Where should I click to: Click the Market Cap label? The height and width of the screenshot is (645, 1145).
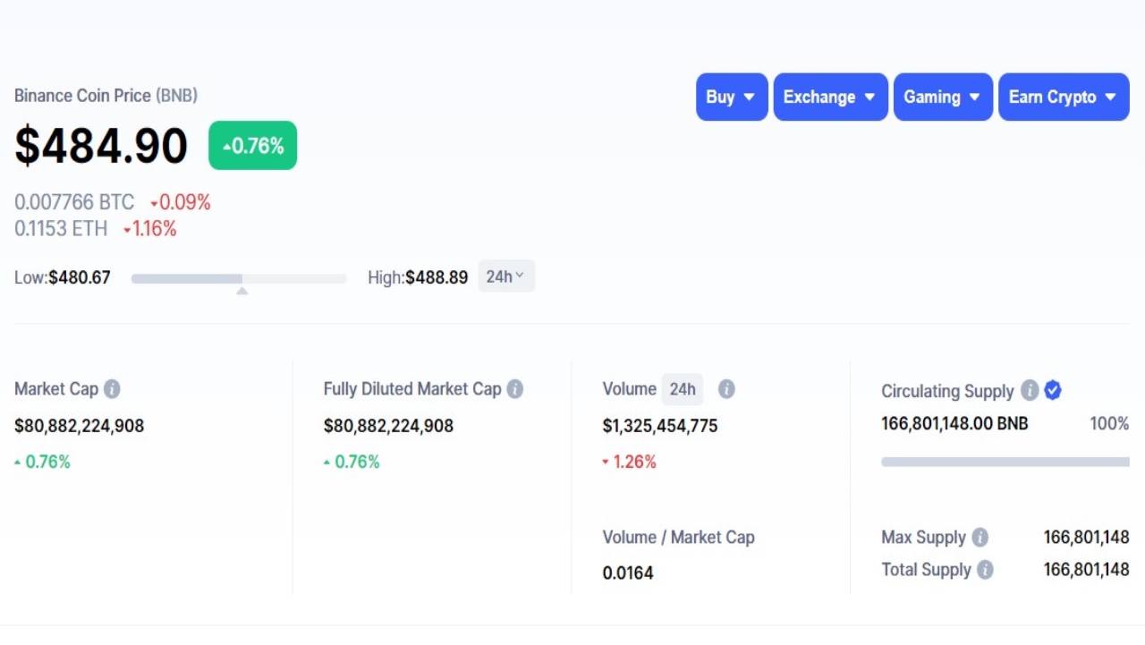point(56,389)
